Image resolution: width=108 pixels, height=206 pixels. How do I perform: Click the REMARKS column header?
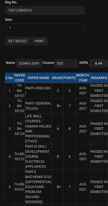(x=99, y=78)
